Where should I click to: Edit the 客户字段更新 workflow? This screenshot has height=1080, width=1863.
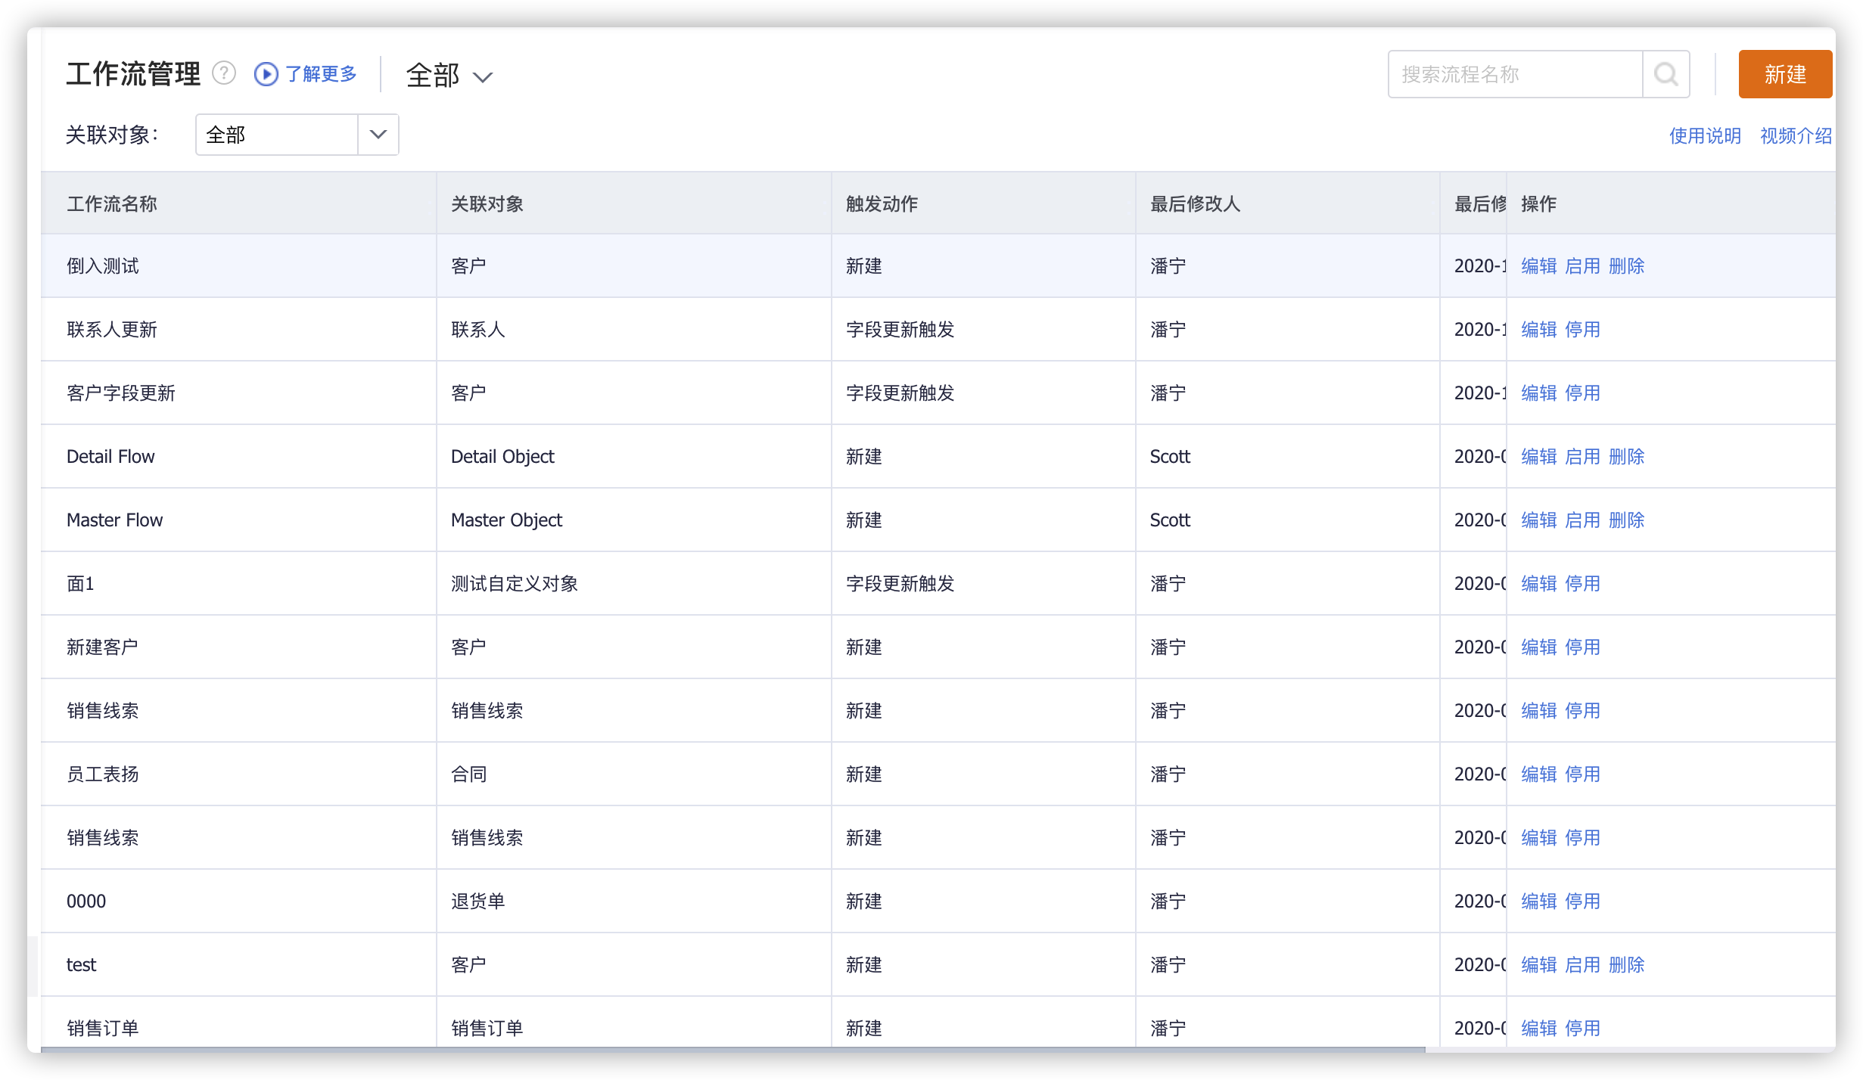click(x=1538, y=393)
